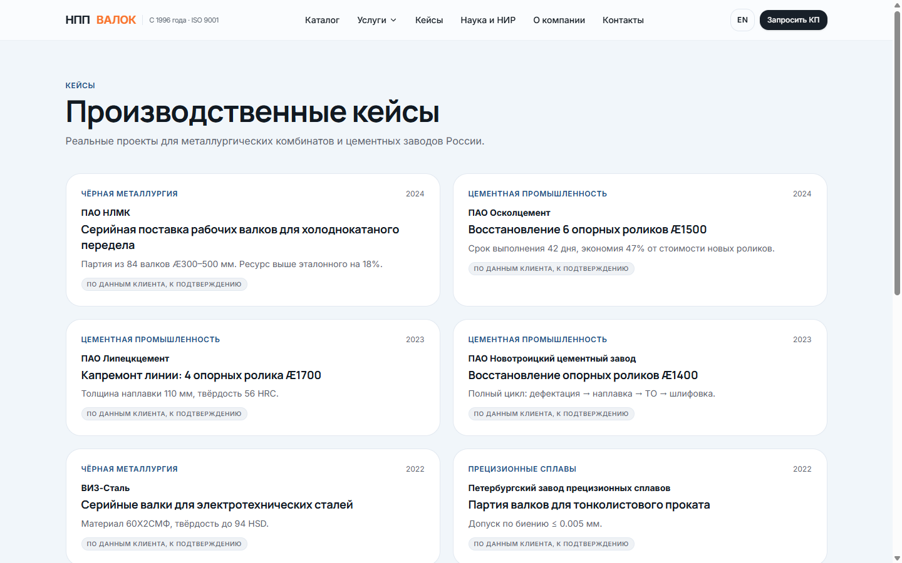
Task: Open the Липецкцемент Капремонт линии case
Action: pyautogui.click(x=201, y=375)
